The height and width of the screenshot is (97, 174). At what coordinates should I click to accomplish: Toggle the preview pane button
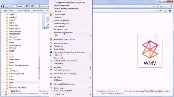(x=165, y=11)
